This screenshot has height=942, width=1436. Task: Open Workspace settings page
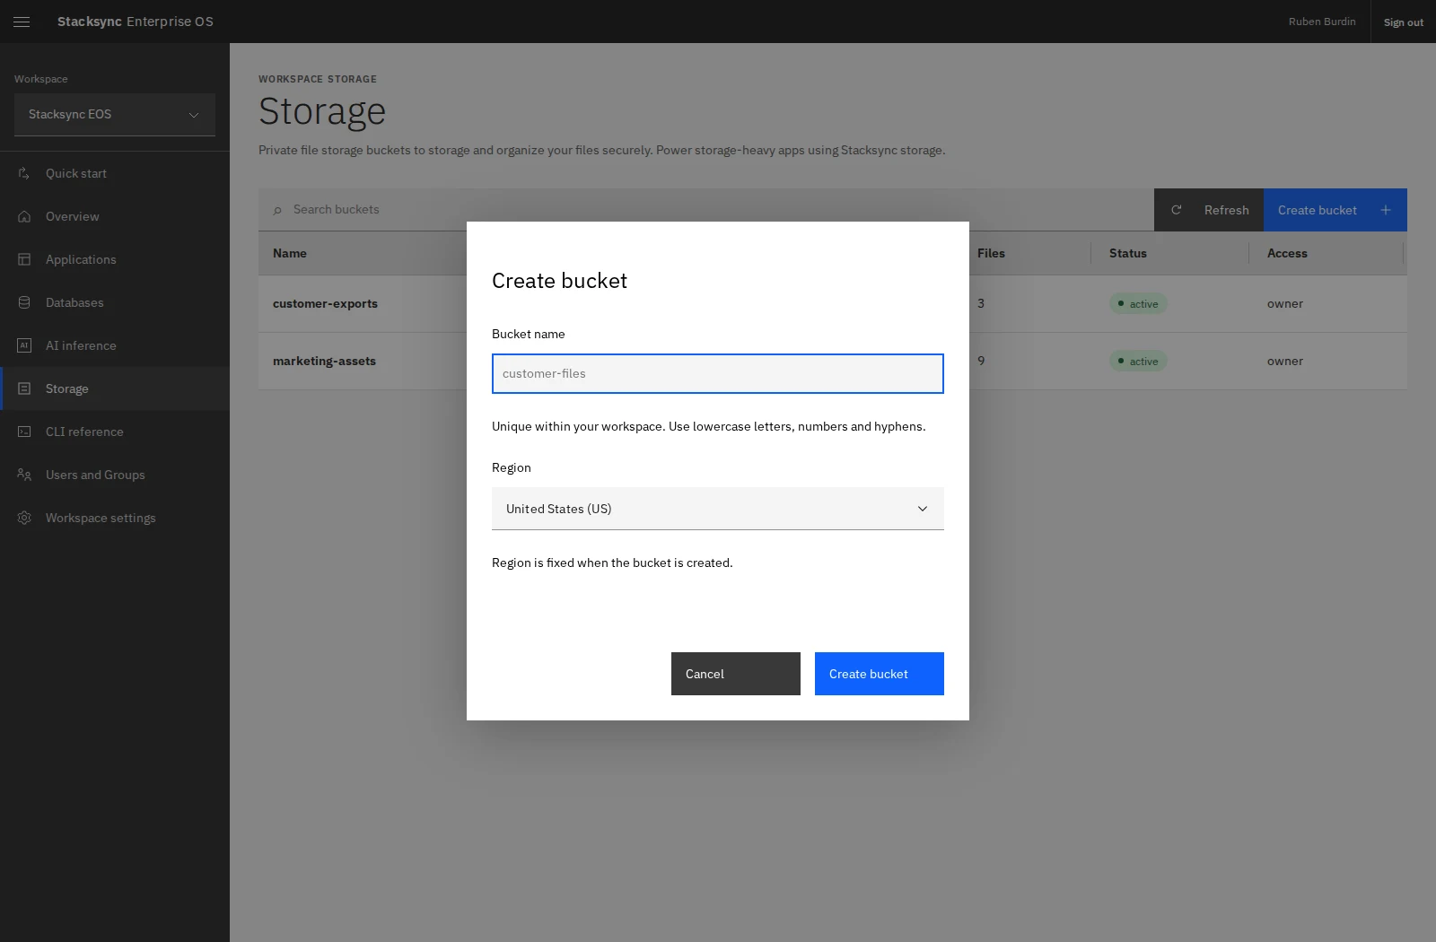pyautogui.click(x=115, y=518)
